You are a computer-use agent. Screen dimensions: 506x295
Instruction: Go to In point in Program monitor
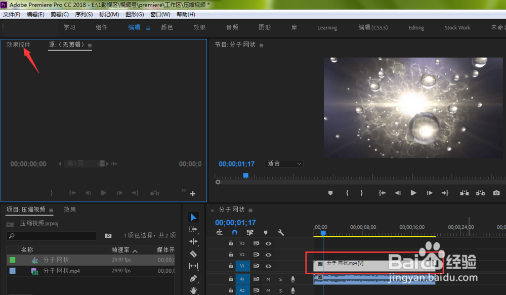pos(382,193)
